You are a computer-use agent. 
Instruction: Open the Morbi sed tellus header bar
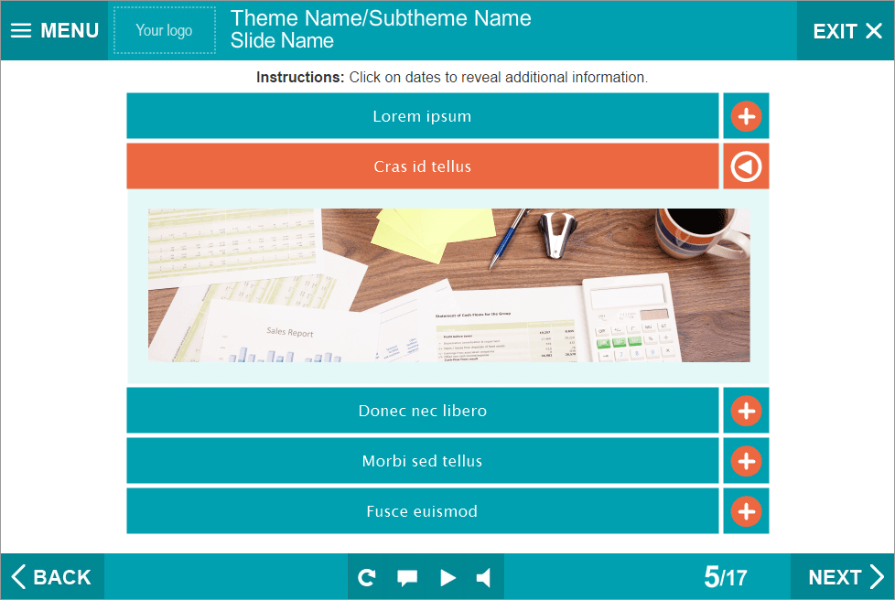coord(422,461)
